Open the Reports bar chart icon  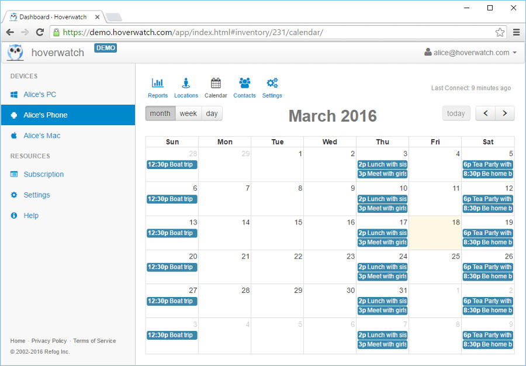point(157,83)
